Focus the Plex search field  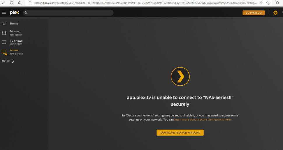click(68, 13)
